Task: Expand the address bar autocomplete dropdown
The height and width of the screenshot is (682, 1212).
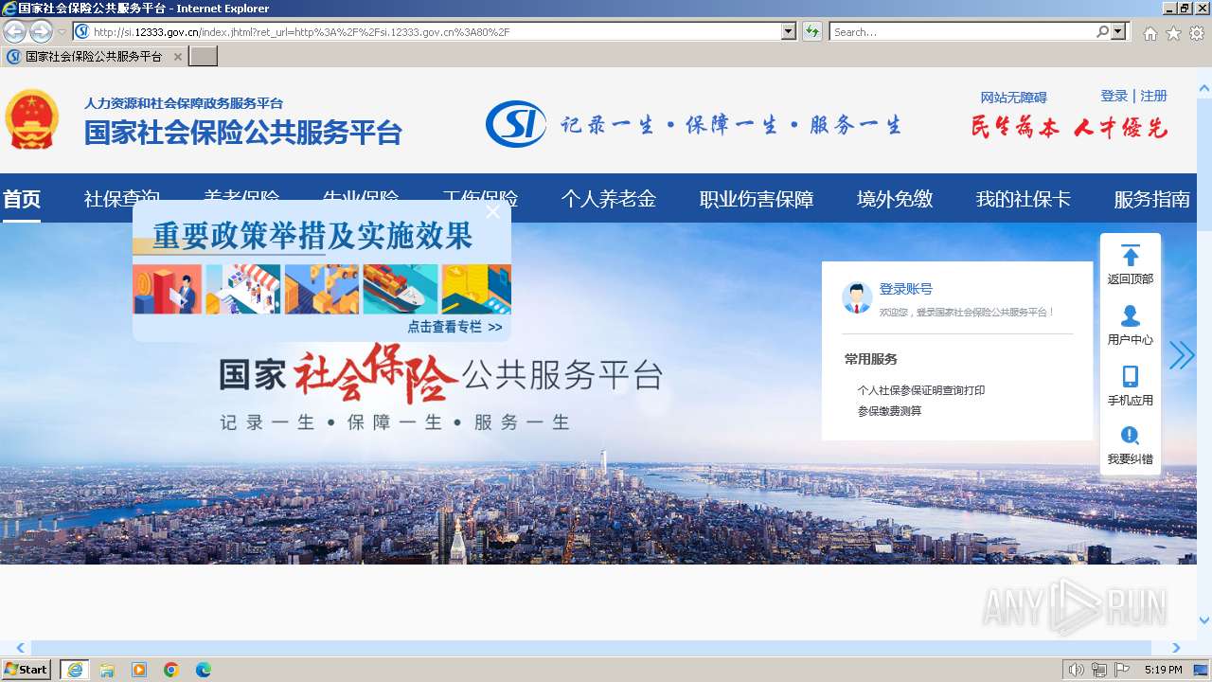Action: (789, 32)
